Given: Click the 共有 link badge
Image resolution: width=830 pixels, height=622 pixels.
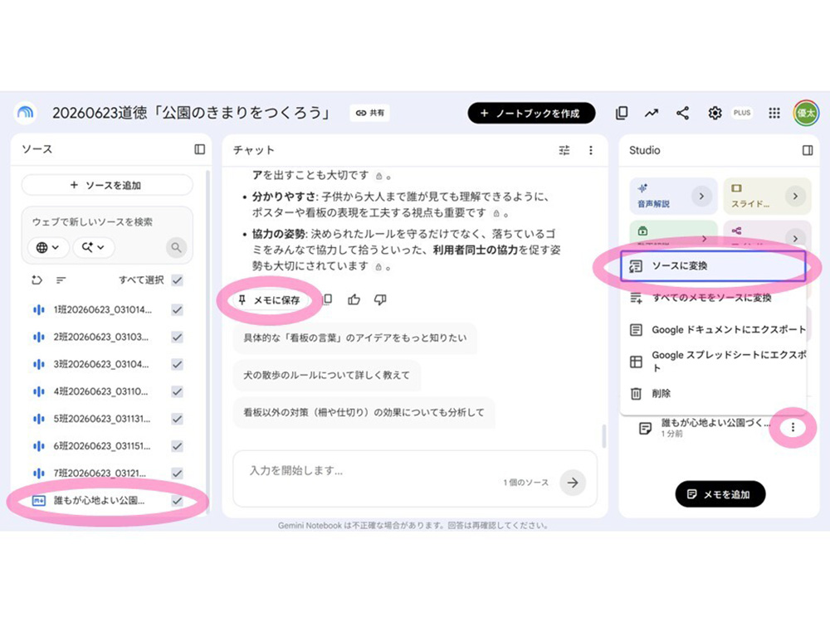Looking at the screenshot, I should 370,113.
